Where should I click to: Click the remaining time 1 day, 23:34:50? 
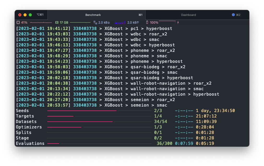pos(215,111)
